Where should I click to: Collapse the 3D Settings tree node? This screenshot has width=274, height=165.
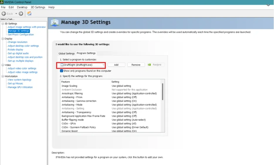(x=3, y=23)
